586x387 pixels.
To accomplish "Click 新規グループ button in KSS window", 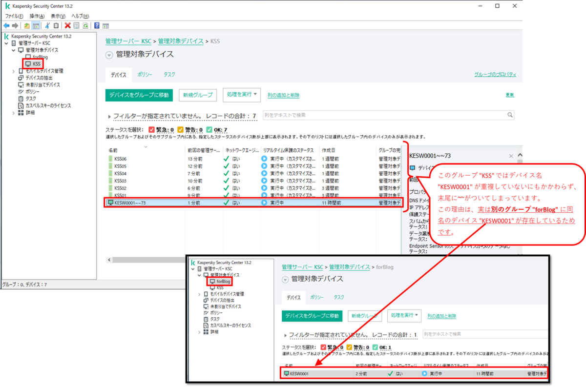I will [198, 95].
